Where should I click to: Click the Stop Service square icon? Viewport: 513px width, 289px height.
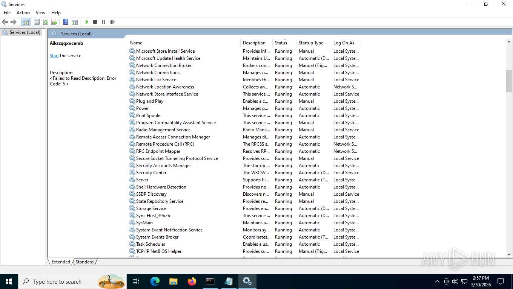click(95, 22)
